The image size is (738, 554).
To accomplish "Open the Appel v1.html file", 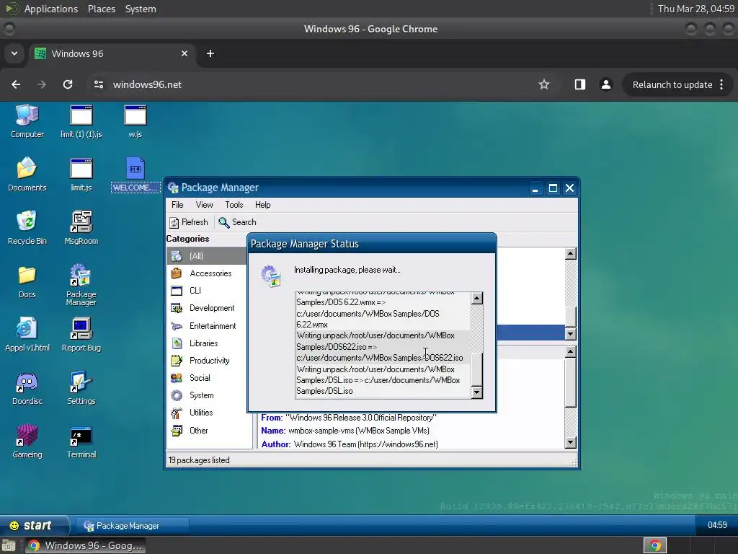I will [x=27, y=335].
